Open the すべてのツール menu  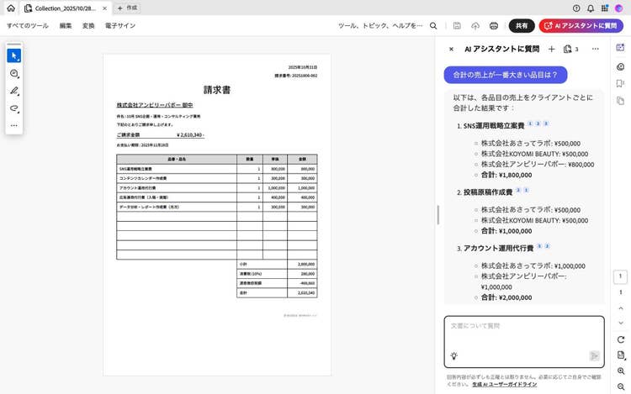pos(27,26)
